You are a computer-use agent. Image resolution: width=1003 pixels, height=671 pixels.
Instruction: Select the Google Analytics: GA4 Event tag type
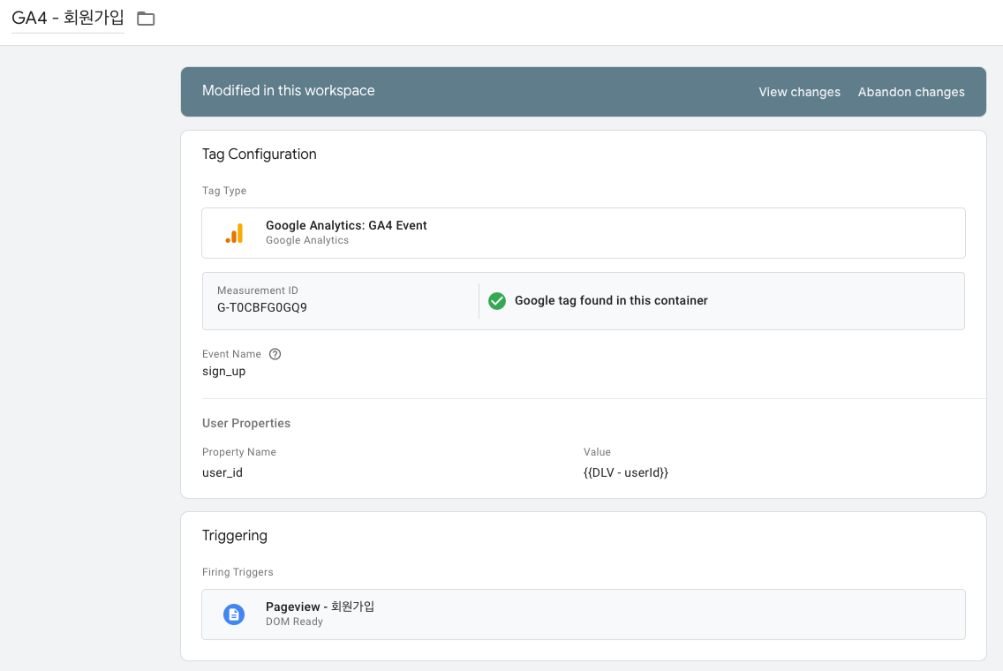point(584,233)
